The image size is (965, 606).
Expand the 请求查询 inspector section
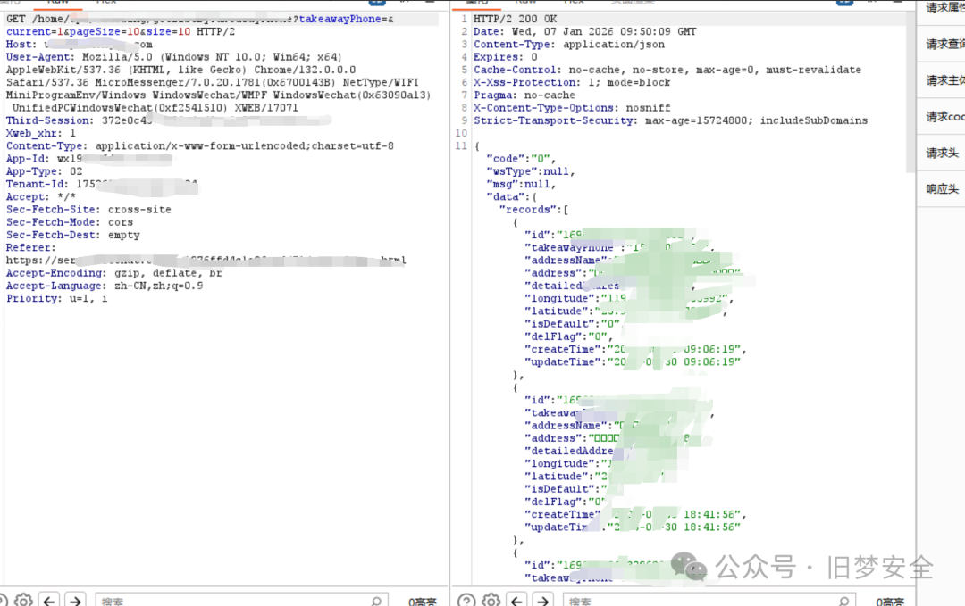[945, 45]
